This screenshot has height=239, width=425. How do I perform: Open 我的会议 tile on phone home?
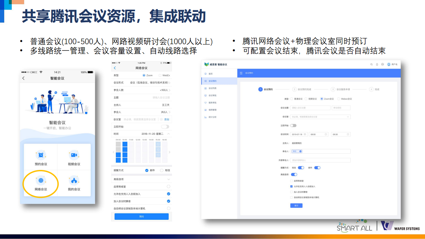tap(74, 183)
